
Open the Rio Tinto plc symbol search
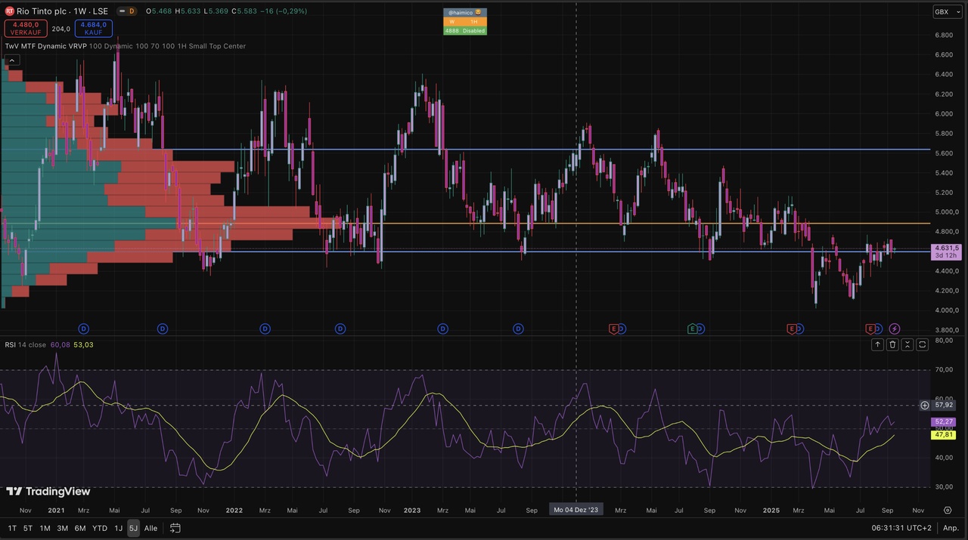(62, 11)
